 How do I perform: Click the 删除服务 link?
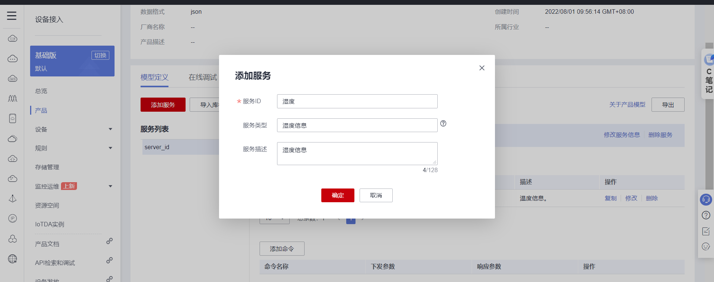tap(660, 135)
